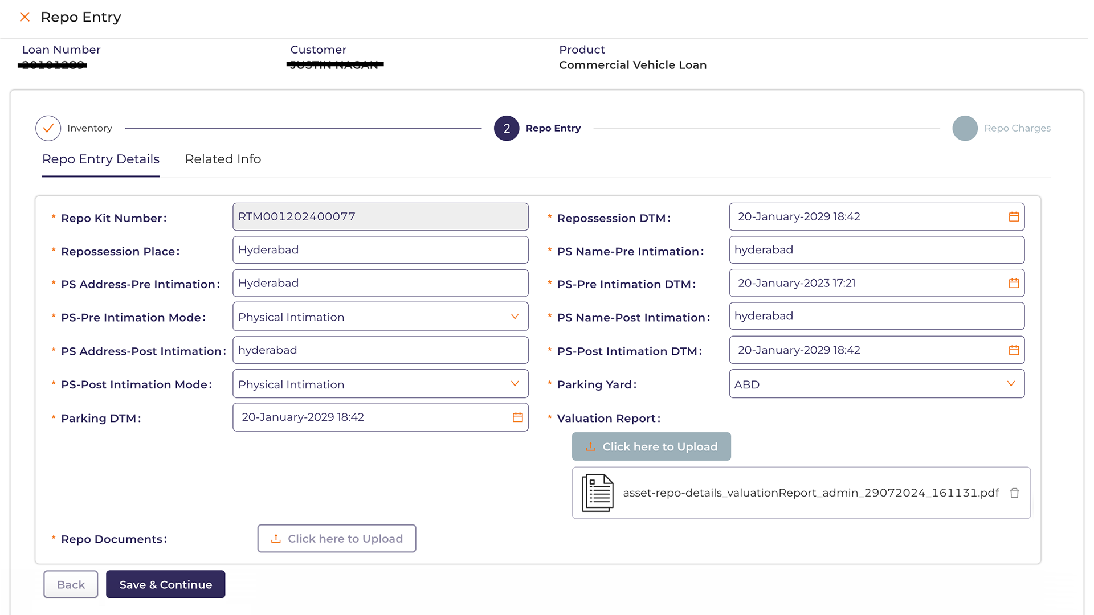This screenshot has height=615, width=1094.
Task: Open calendar icon for PS-Post Intimation DTM
Action: coord(1014,351)
